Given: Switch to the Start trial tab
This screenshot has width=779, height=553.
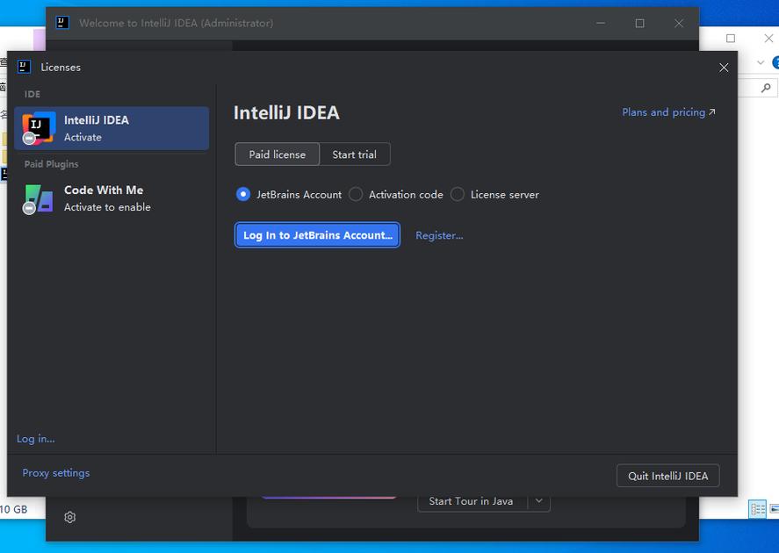Looking at the screenshot, I should (355, 154).
